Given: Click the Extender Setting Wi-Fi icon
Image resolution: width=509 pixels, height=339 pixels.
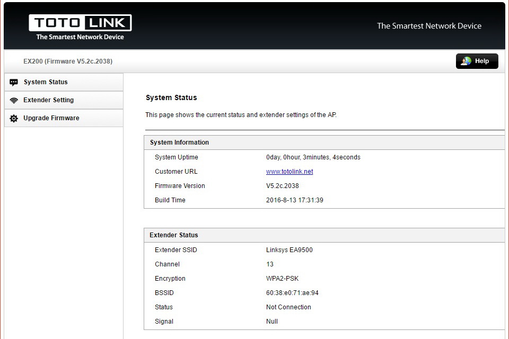Looking at the screenshot, I should point(14,101).
